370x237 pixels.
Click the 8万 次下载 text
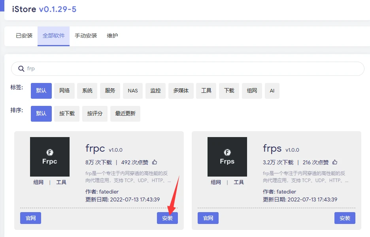(x=99, y=162)
